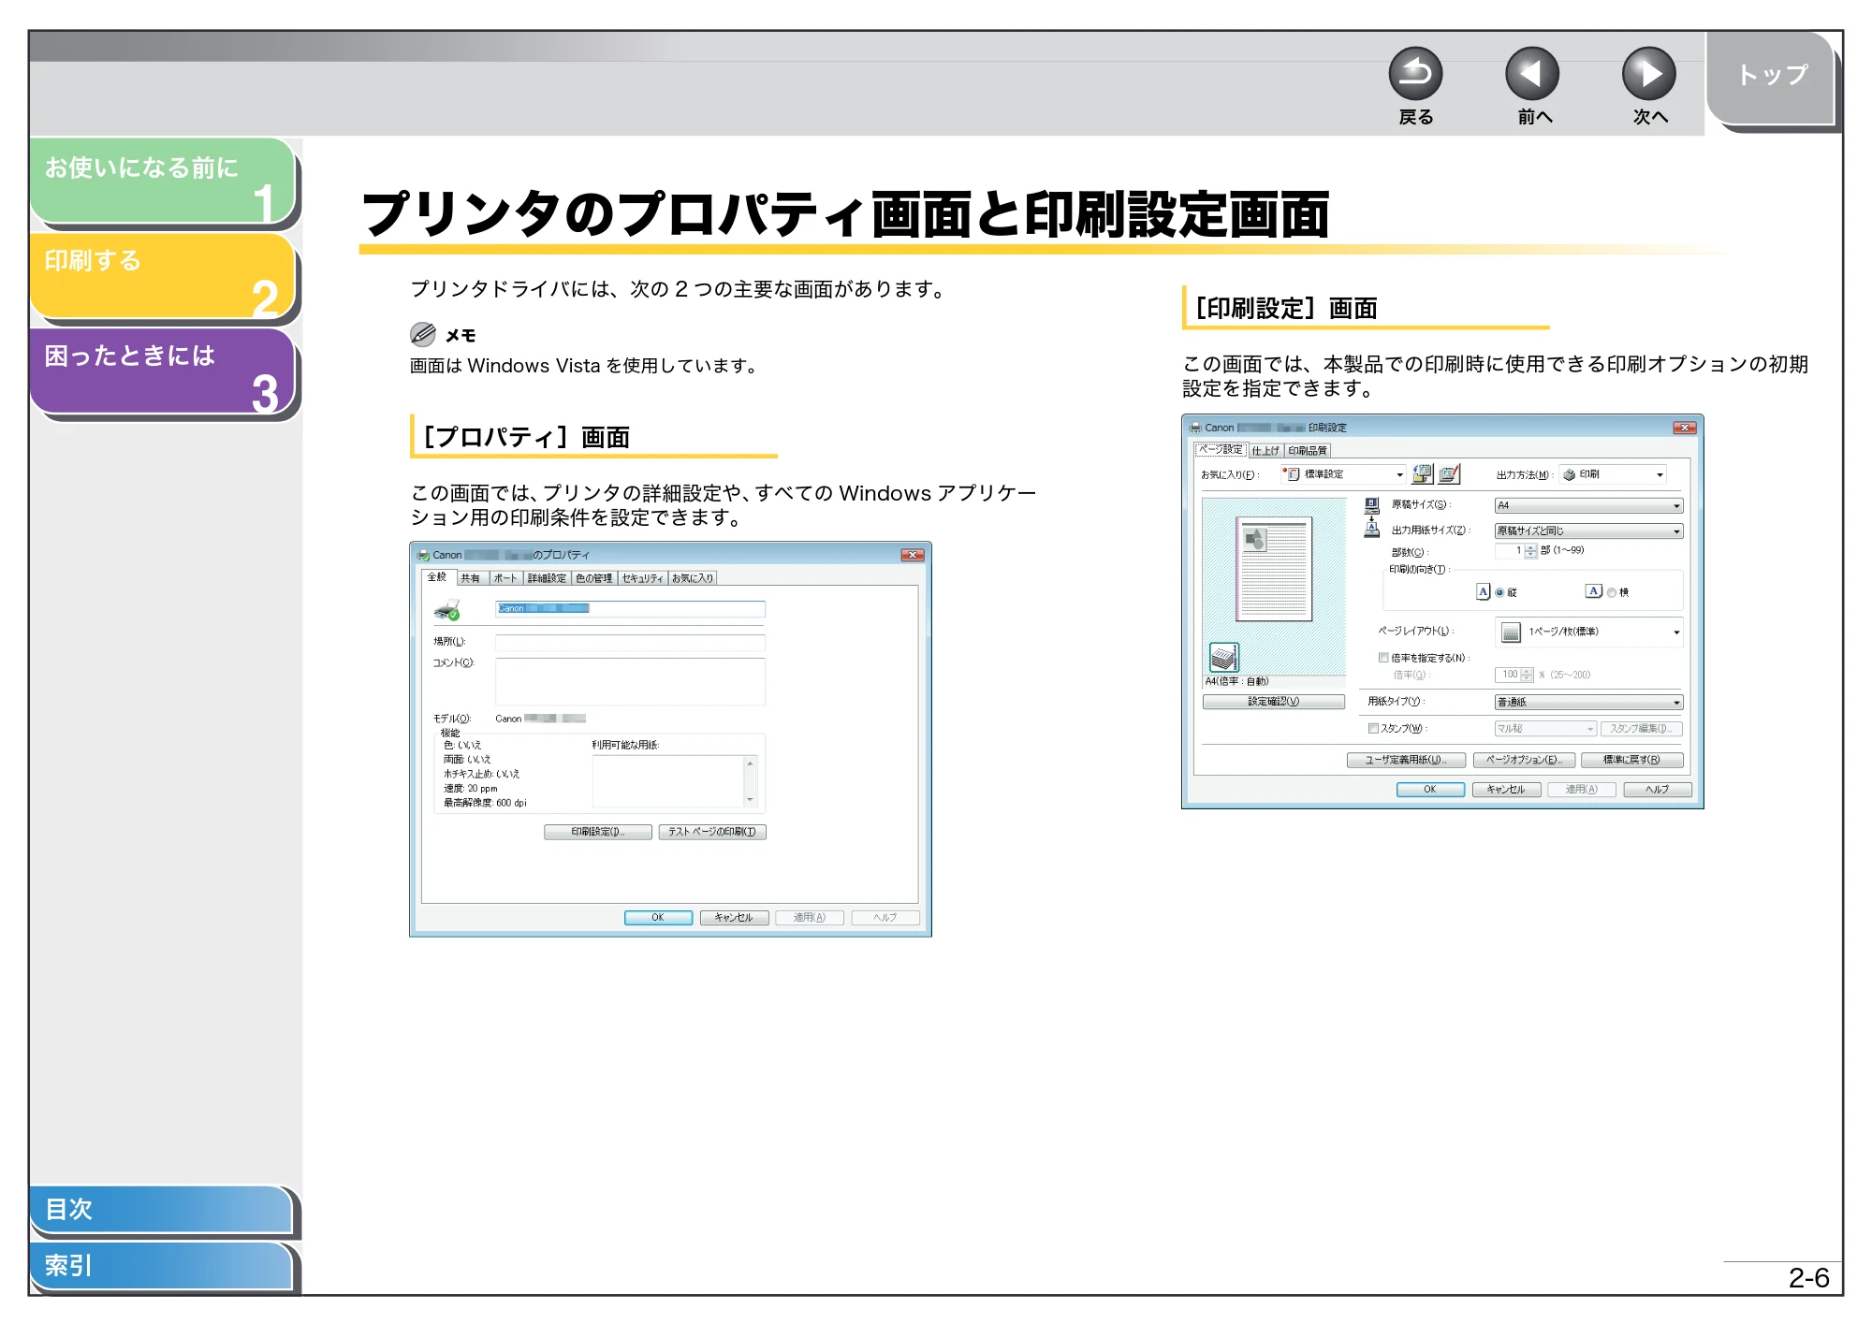This screenshot has height=1323, width=1872.
Task: Open the 目次 contents link
Action: (x=163, y=1210)
